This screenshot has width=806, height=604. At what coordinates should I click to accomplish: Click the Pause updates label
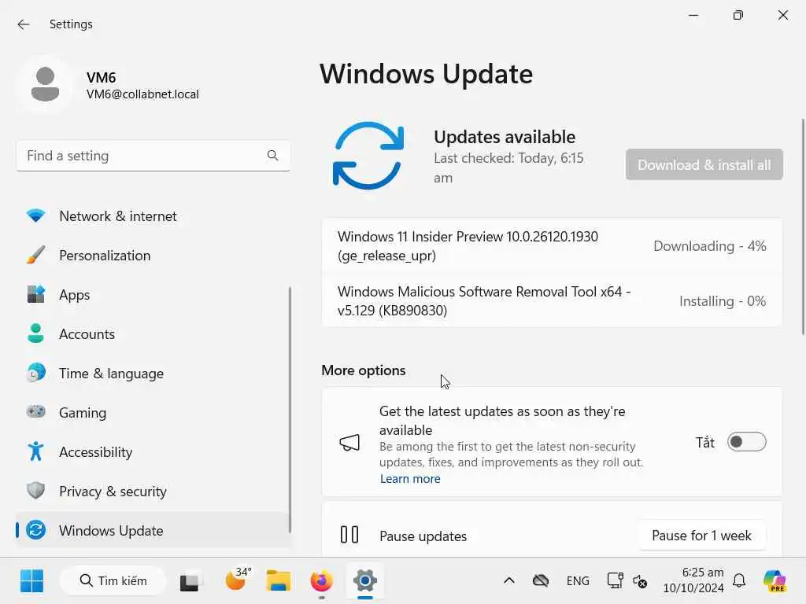tap(423, 536)
